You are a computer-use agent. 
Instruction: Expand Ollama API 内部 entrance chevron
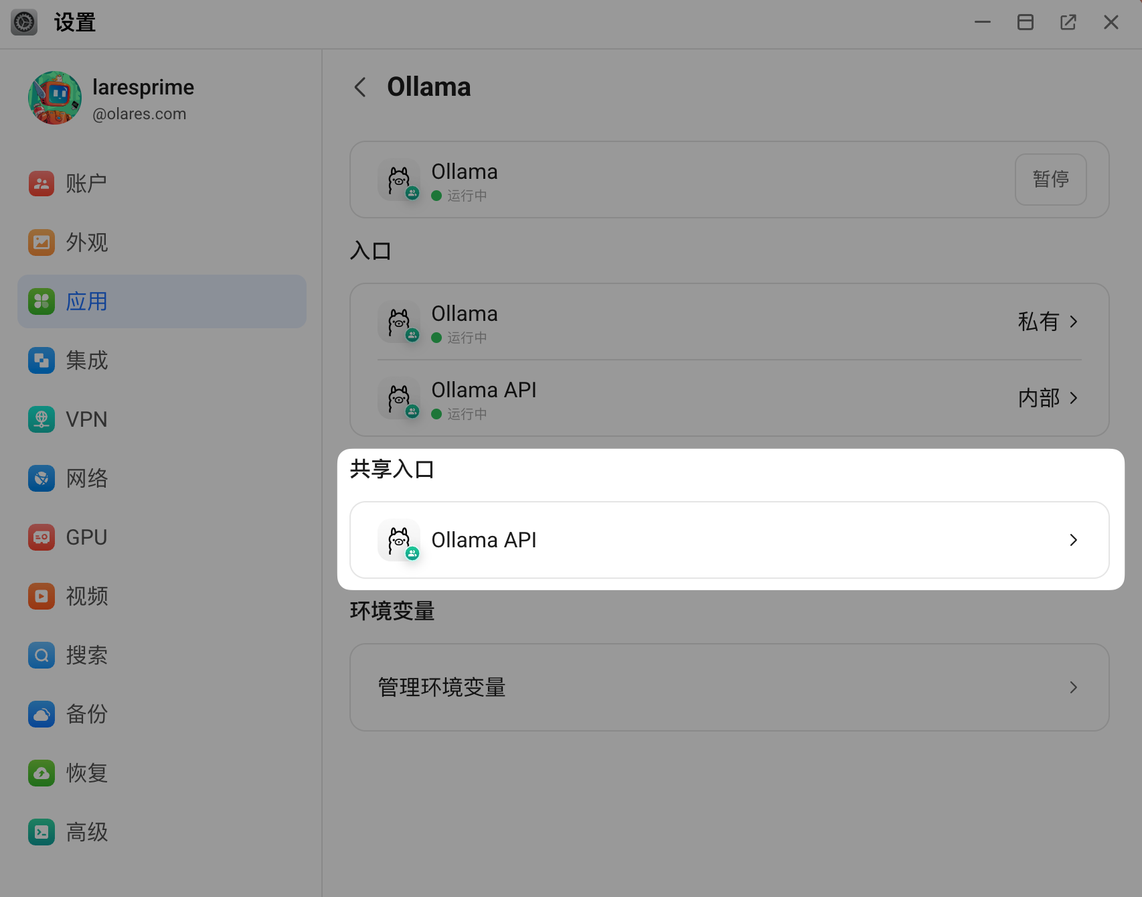pos(1074,398)
